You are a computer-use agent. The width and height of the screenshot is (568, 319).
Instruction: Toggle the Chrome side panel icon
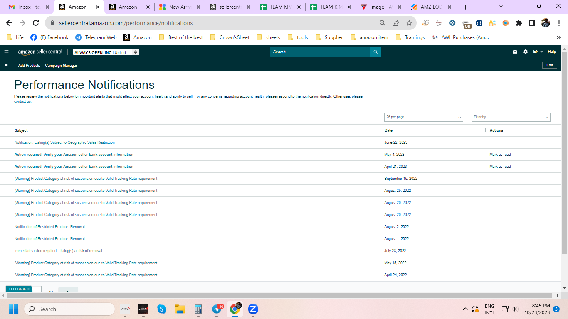tap(532, 23)
